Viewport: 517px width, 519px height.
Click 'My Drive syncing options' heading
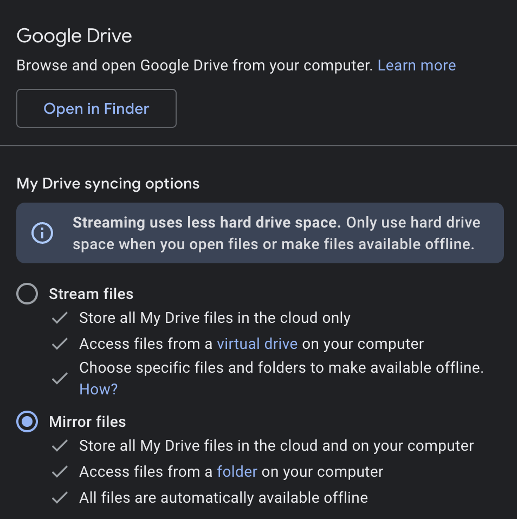click(x=108, y=183)
